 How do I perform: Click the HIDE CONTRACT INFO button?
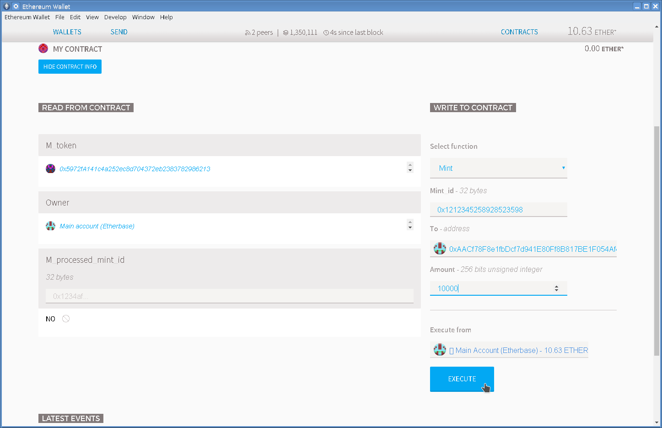coord(70,66)
